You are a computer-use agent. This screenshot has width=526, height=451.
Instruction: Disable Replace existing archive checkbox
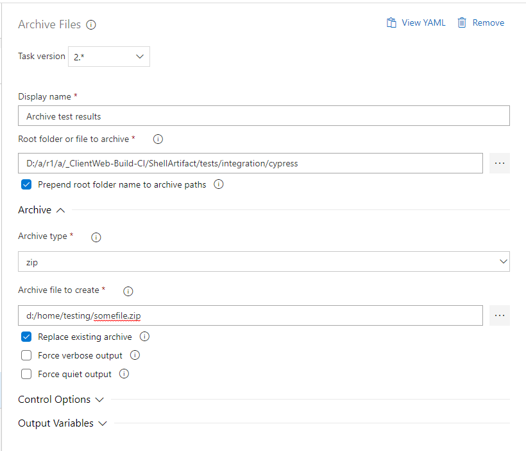[x=26, y=337]
